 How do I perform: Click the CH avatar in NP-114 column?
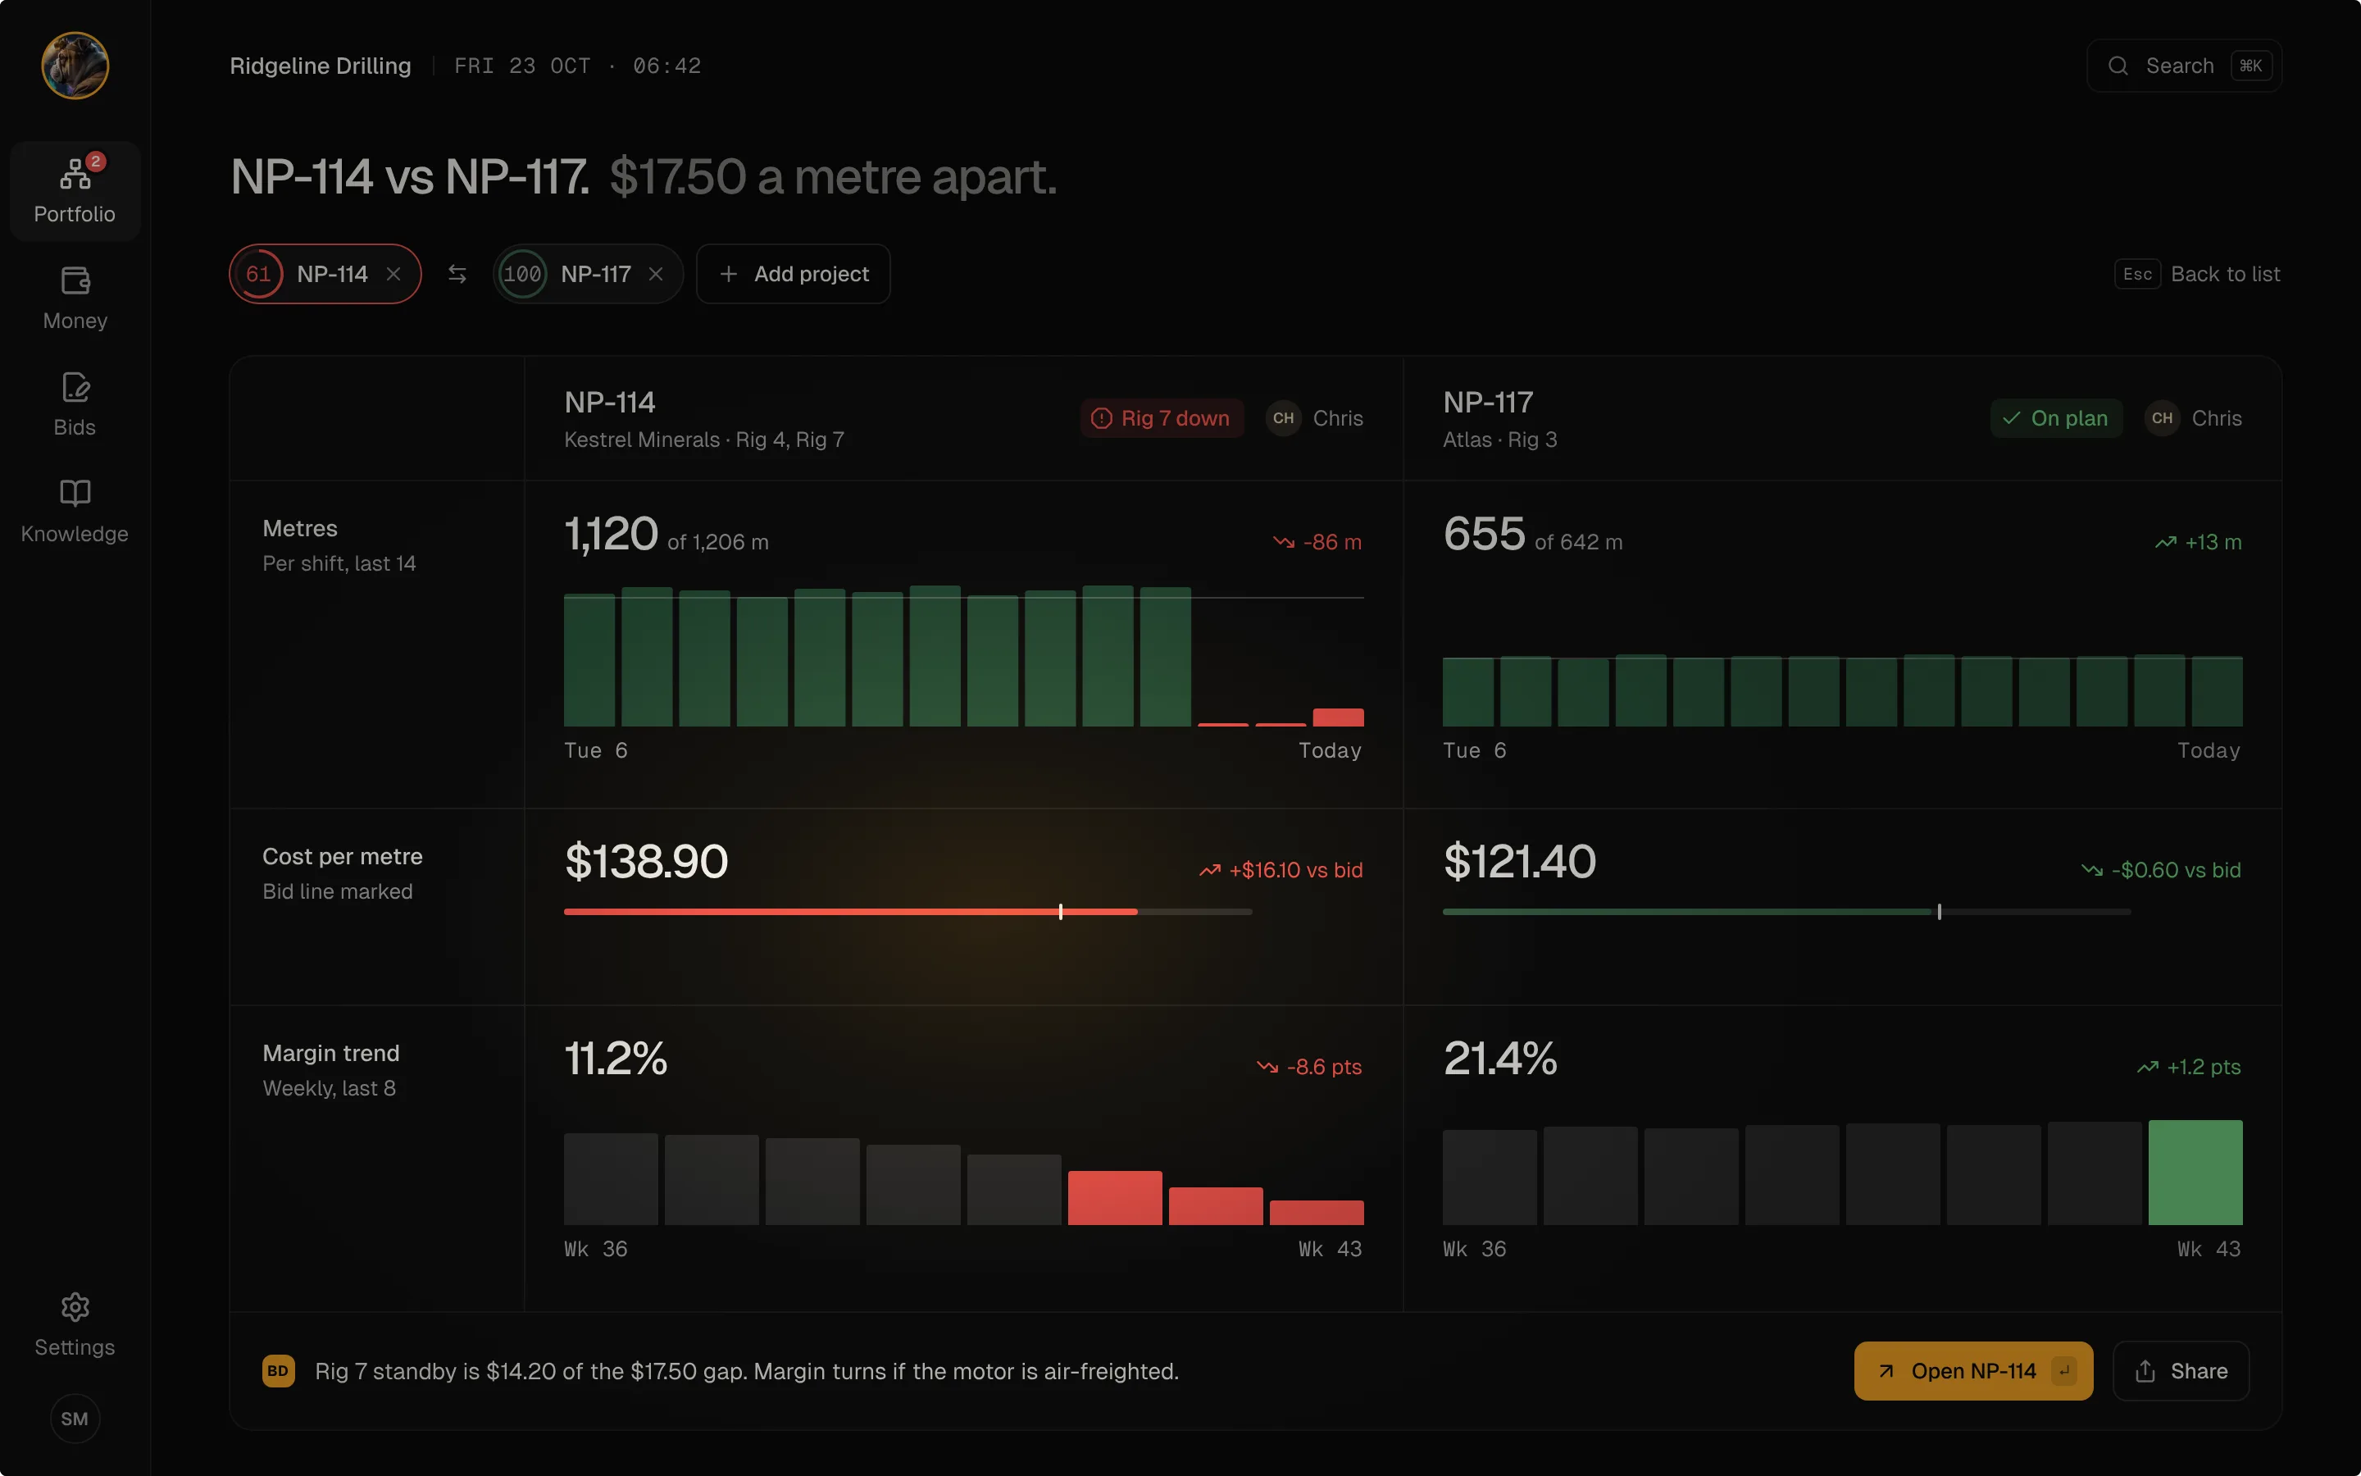pyautogui.click(x=1284, y=418)
